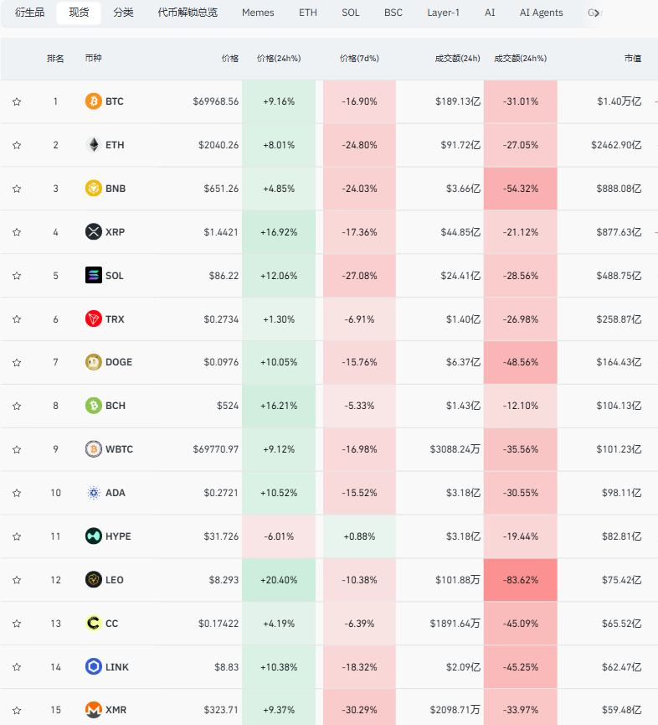658x725 pixels.
Task: Open the Memes category tab
Action: (258, 13)
